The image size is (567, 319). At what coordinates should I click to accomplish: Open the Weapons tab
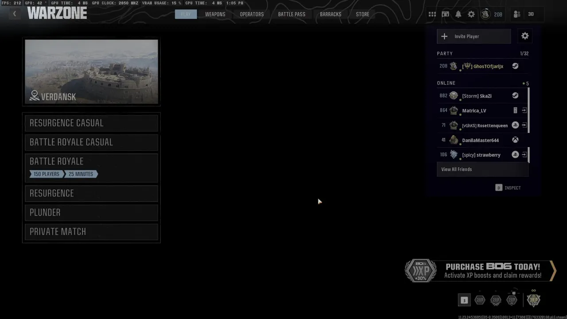coord(215,14)
